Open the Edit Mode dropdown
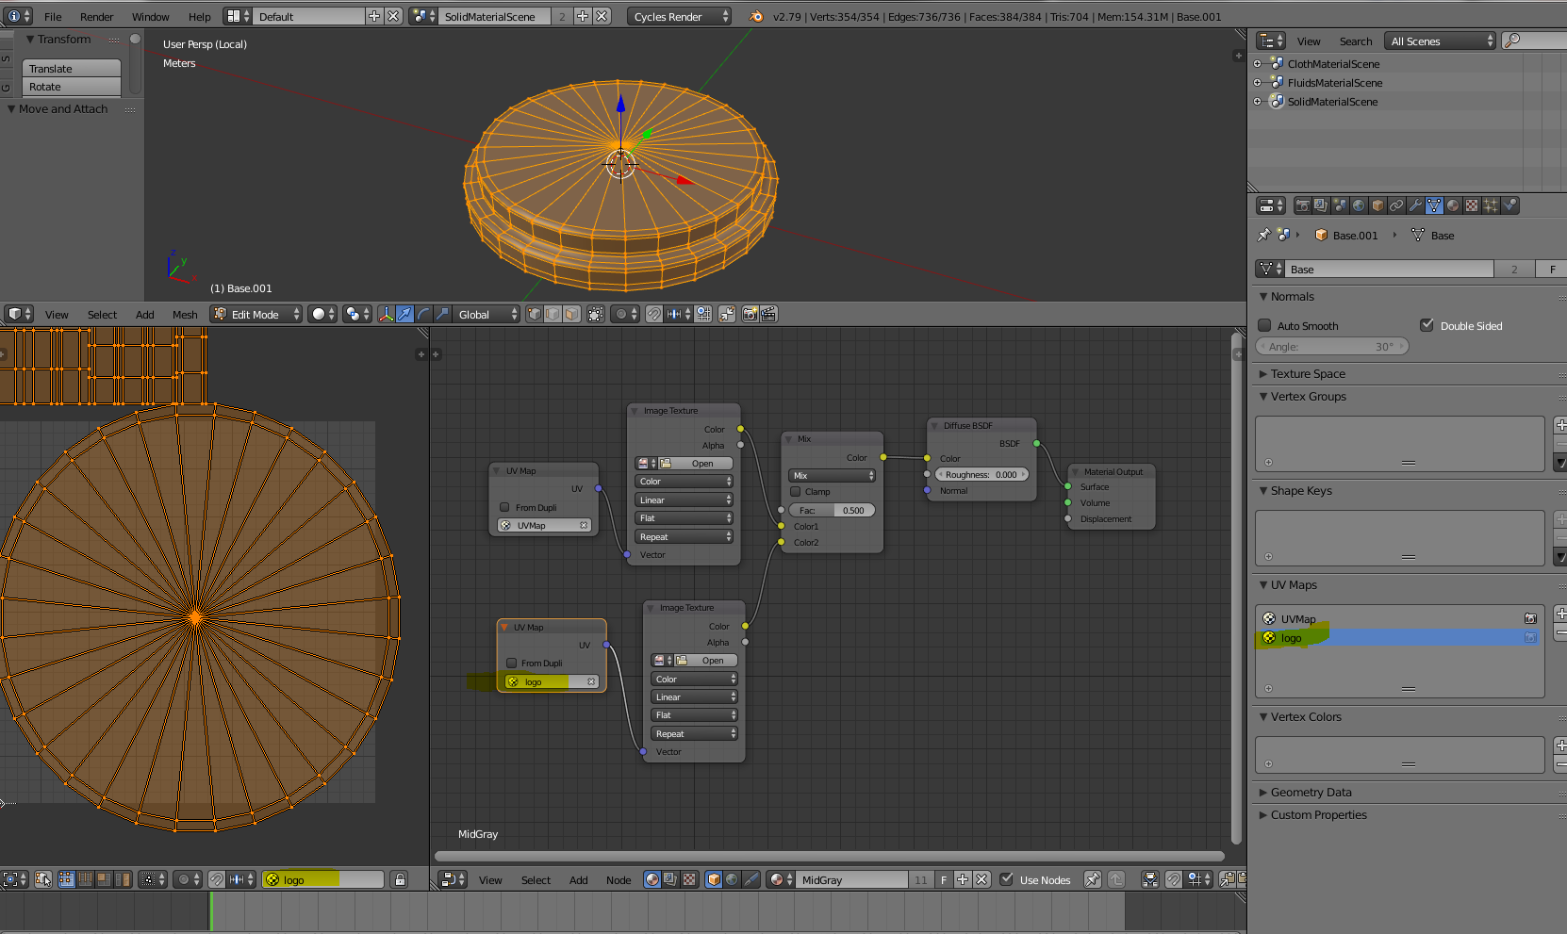The height and width of the screenshot is (934, 1567). [x=256, y=314]
